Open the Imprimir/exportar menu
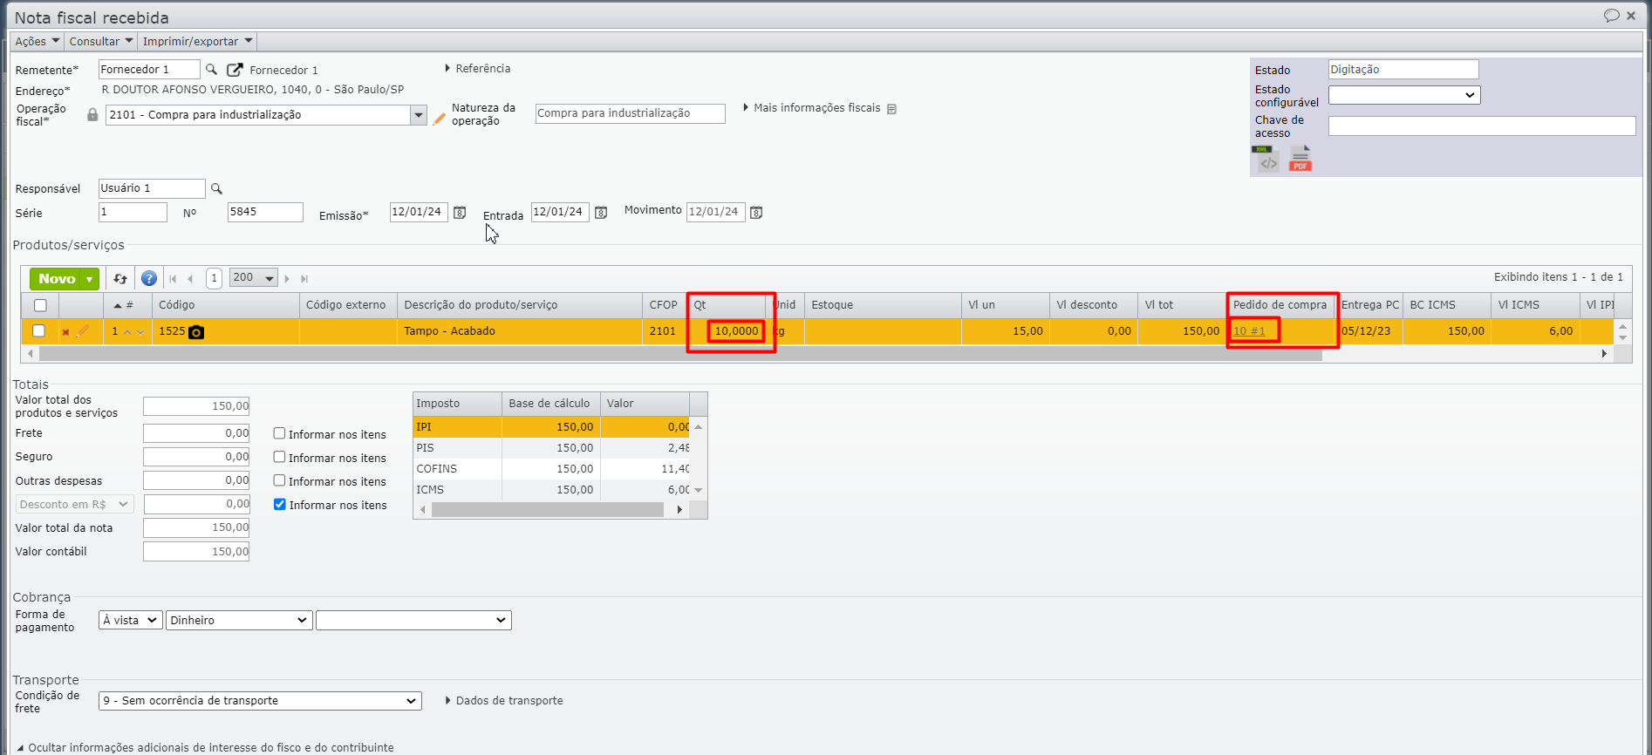Screen dimensions: 1652x755 198,41
